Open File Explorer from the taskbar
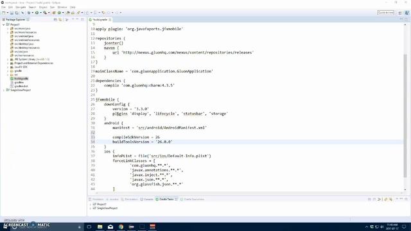This screenshot has height=231, width=411. point(100,227)
